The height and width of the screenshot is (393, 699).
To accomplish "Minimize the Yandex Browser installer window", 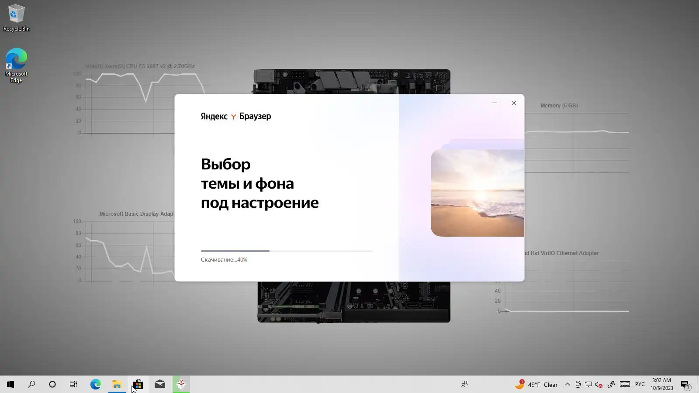I will click(495, 103).
